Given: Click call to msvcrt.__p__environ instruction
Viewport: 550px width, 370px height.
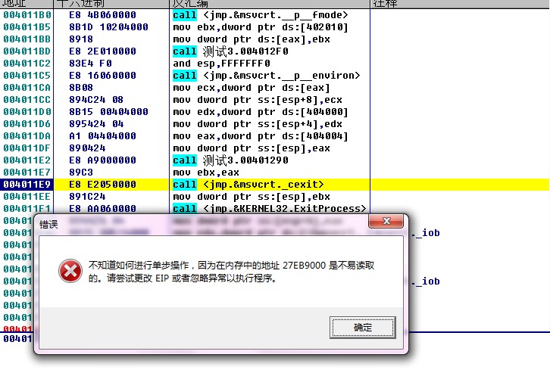Looking at the screenshot, I should [x=267, y=76].
